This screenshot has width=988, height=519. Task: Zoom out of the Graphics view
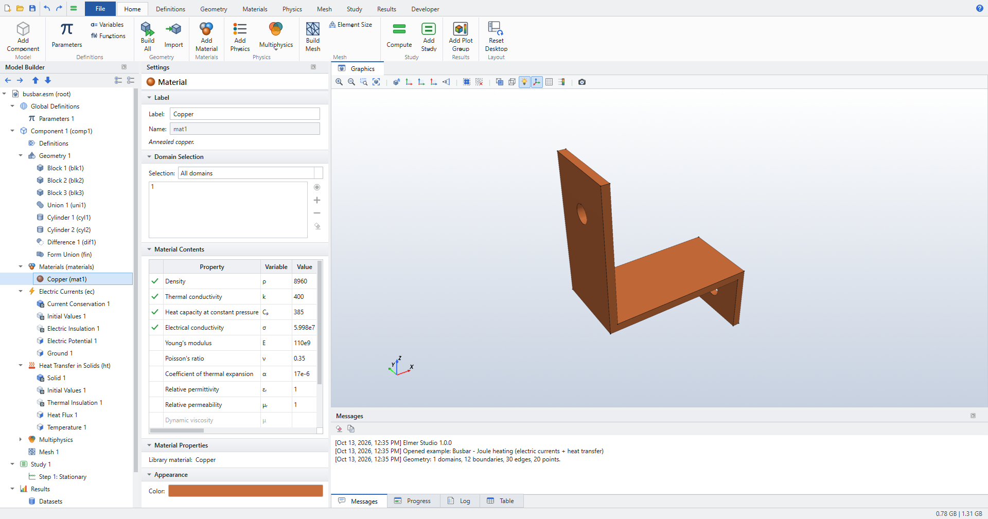click(351, 82)
